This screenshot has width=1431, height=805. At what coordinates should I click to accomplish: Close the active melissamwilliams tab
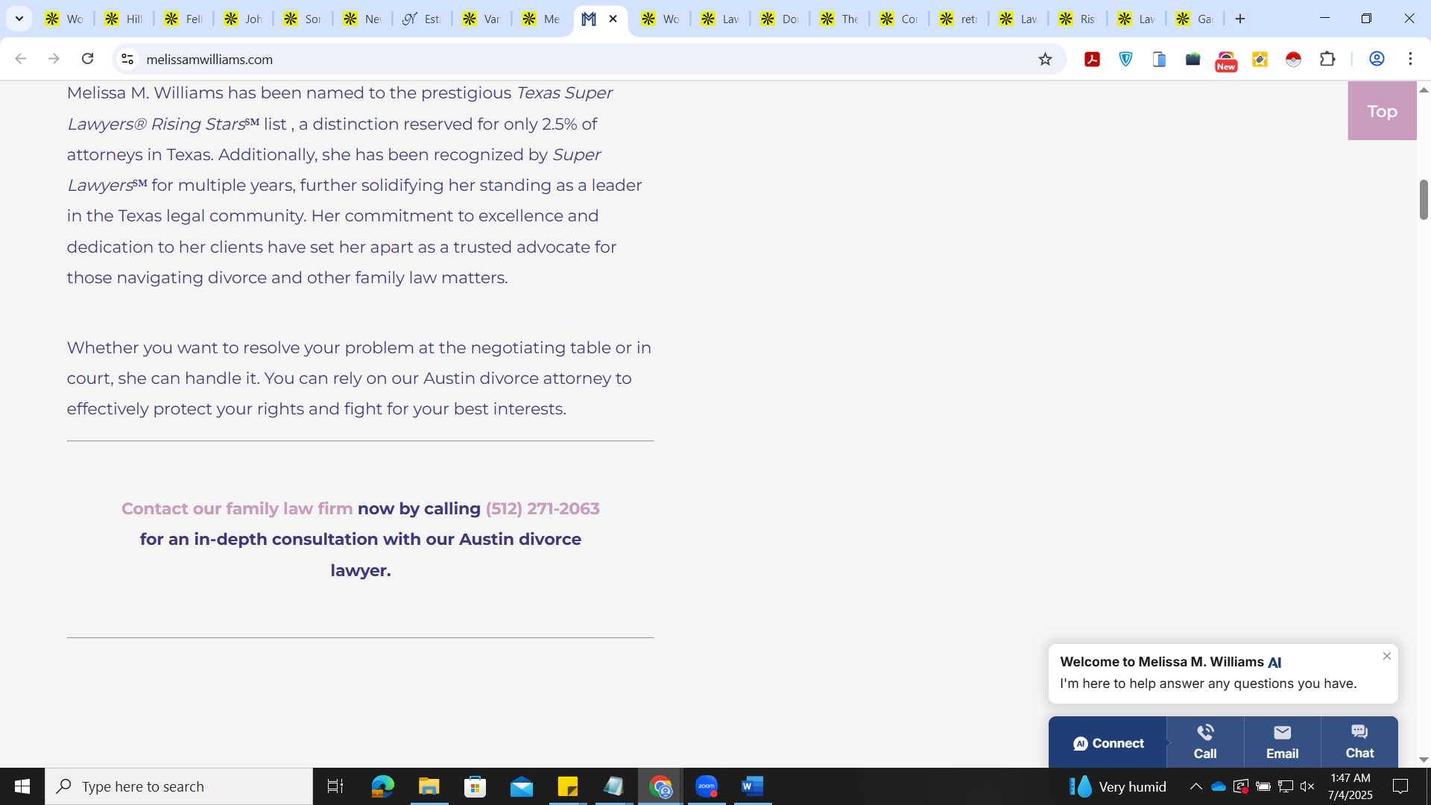tap(613, 19)
